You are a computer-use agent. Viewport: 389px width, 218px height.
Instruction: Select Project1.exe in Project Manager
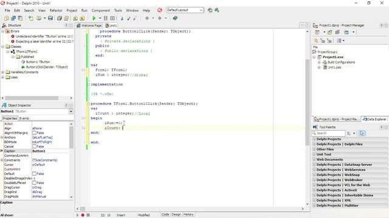point(333,57)
